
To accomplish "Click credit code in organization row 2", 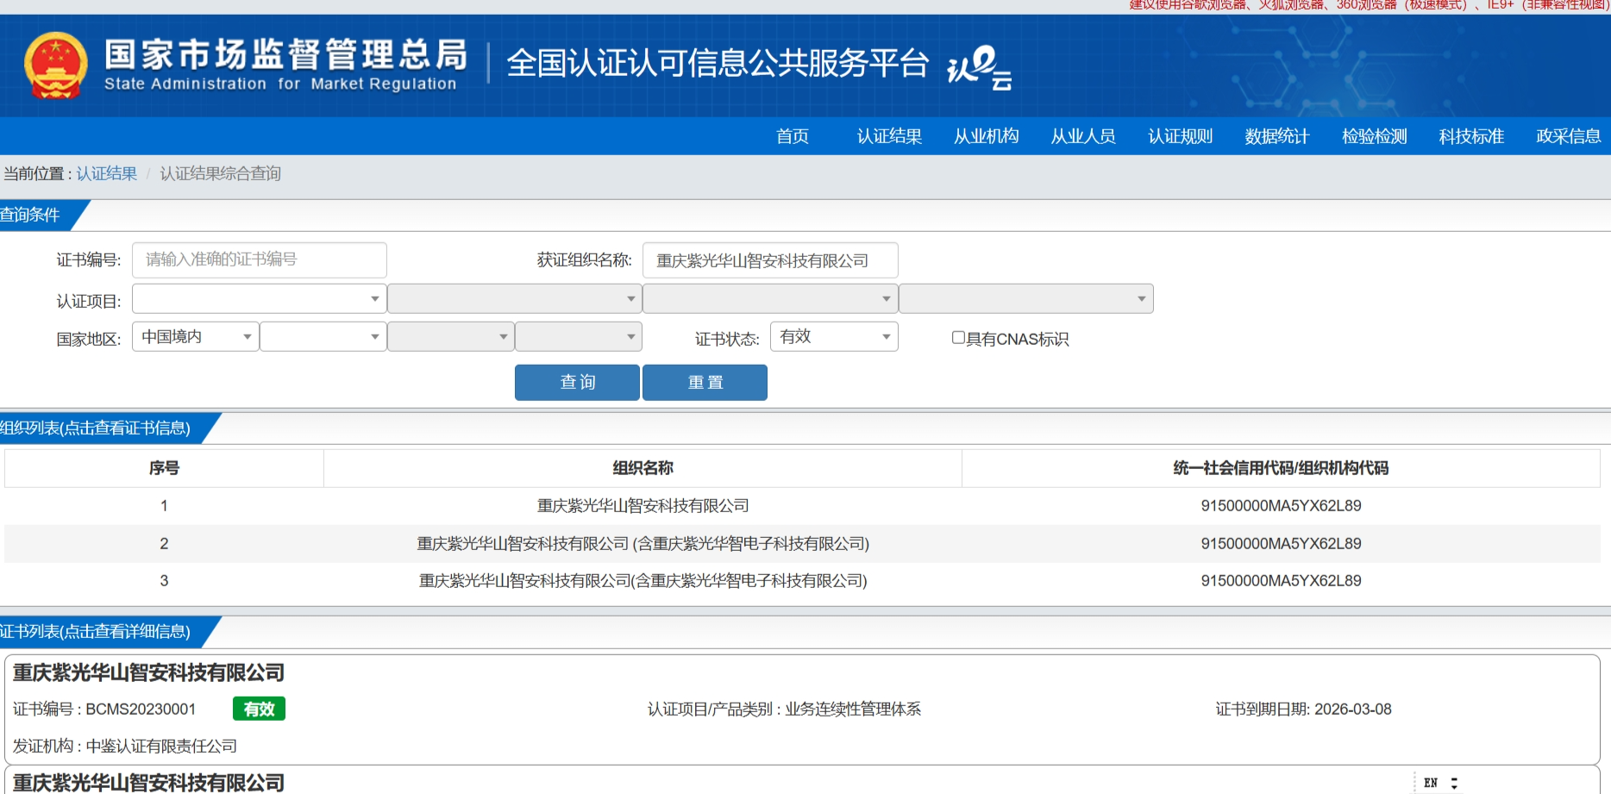I will [1281, 544].
